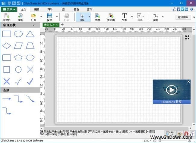Screen dimensions: 196x143
Task: Switch to the 查看 tab
Action: click(x=76, y=10)
